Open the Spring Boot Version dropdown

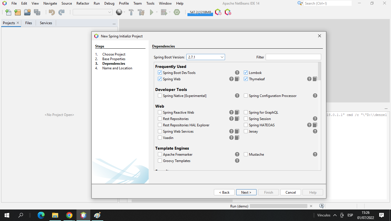(206, 57)
